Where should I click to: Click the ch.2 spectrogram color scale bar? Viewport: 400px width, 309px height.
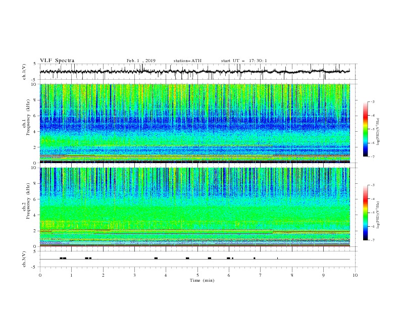365,213
